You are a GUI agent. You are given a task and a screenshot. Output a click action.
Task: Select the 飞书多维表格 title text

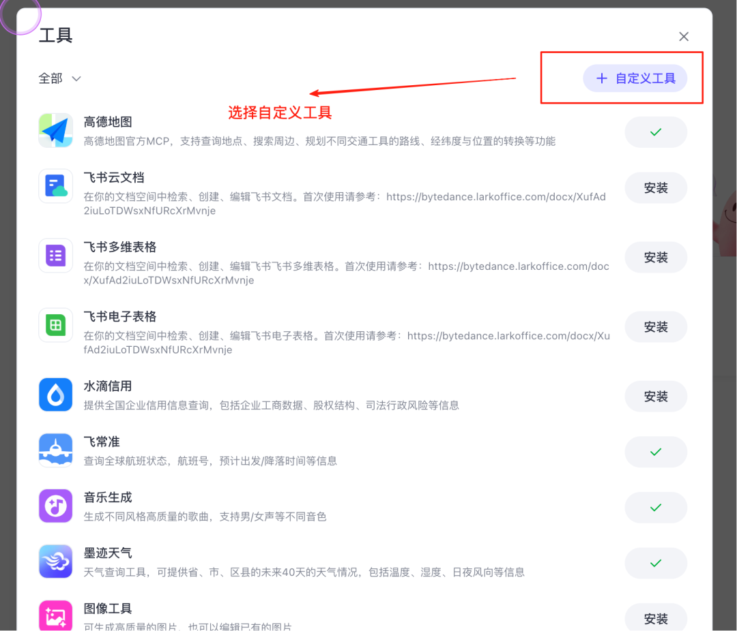coord(120,247)
